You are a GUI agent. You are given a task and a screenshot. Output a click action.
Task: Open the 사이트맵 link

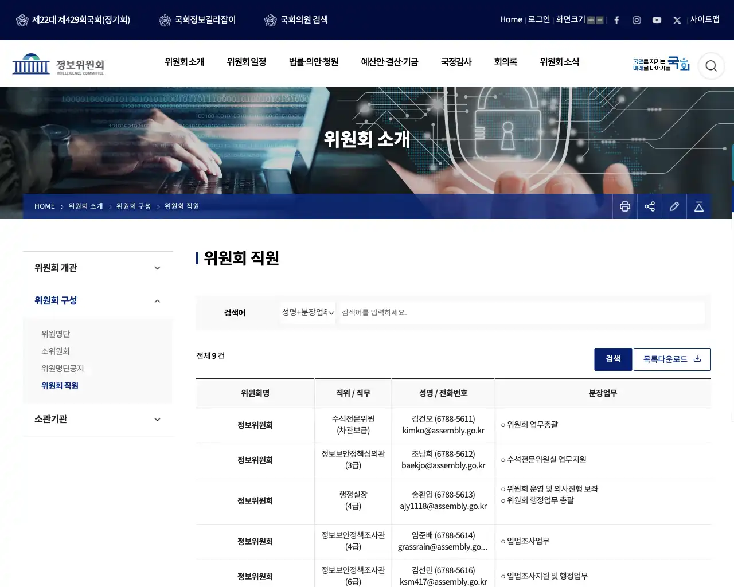[705, 19]
